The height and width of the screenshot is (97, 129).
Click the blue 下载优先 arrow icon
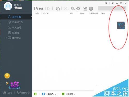pos(43,94)
